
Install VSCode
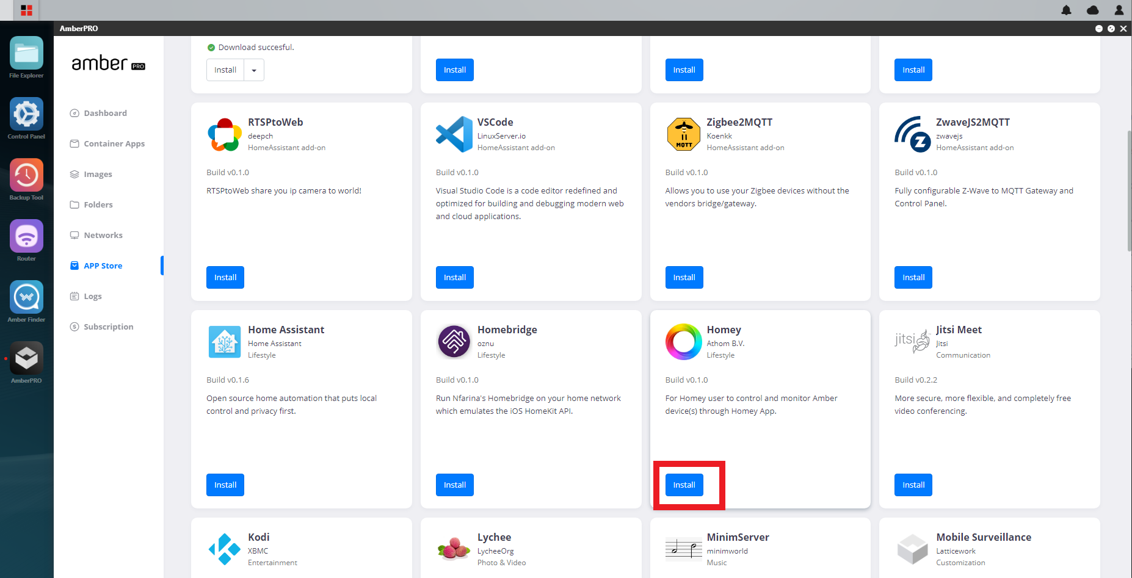(x=455, y=277)
